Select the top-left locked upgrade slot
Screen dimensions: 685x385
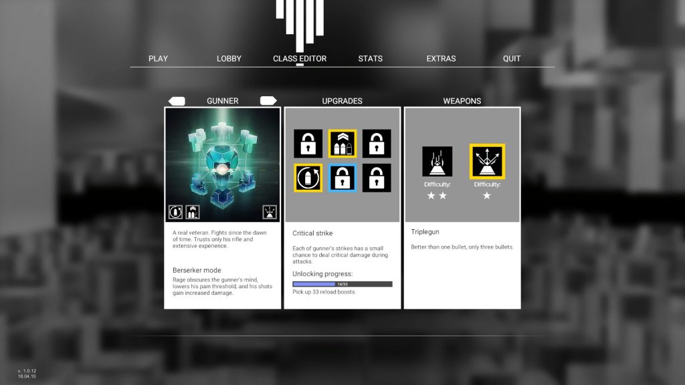[x=308, y=144]
